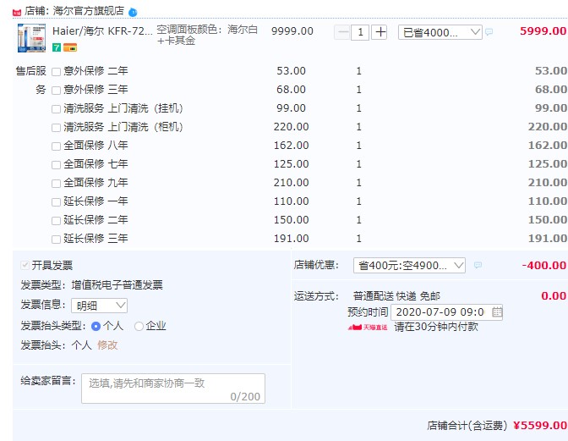Check 延长保修 一年 option

pyautogui.click(x=56, y=202)
